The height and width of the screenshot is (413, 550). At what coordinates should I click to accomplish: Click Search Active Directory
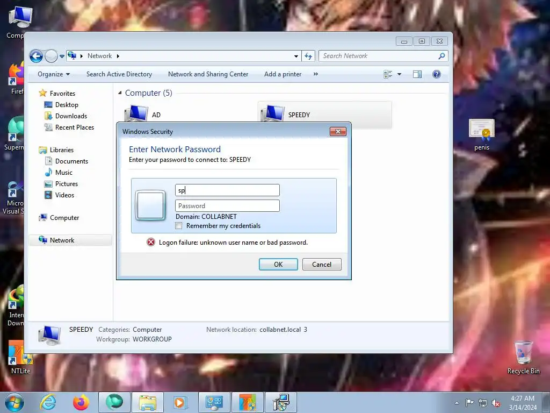click(119, 74)
